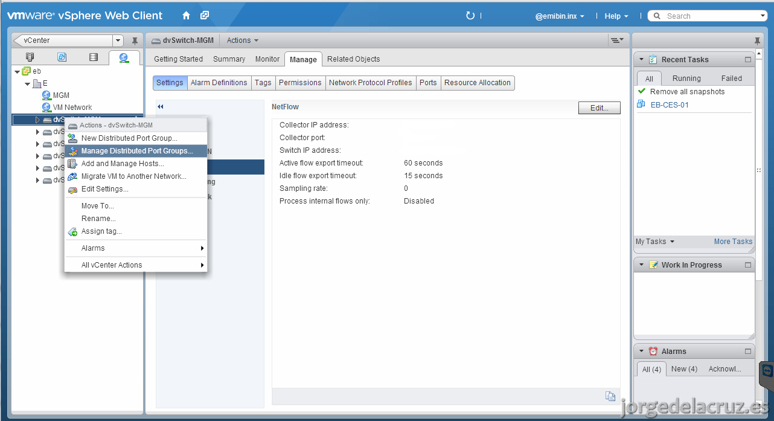The image size is (774, 421).
Task: Click the Assign tag icon
Action: point(72,231)
